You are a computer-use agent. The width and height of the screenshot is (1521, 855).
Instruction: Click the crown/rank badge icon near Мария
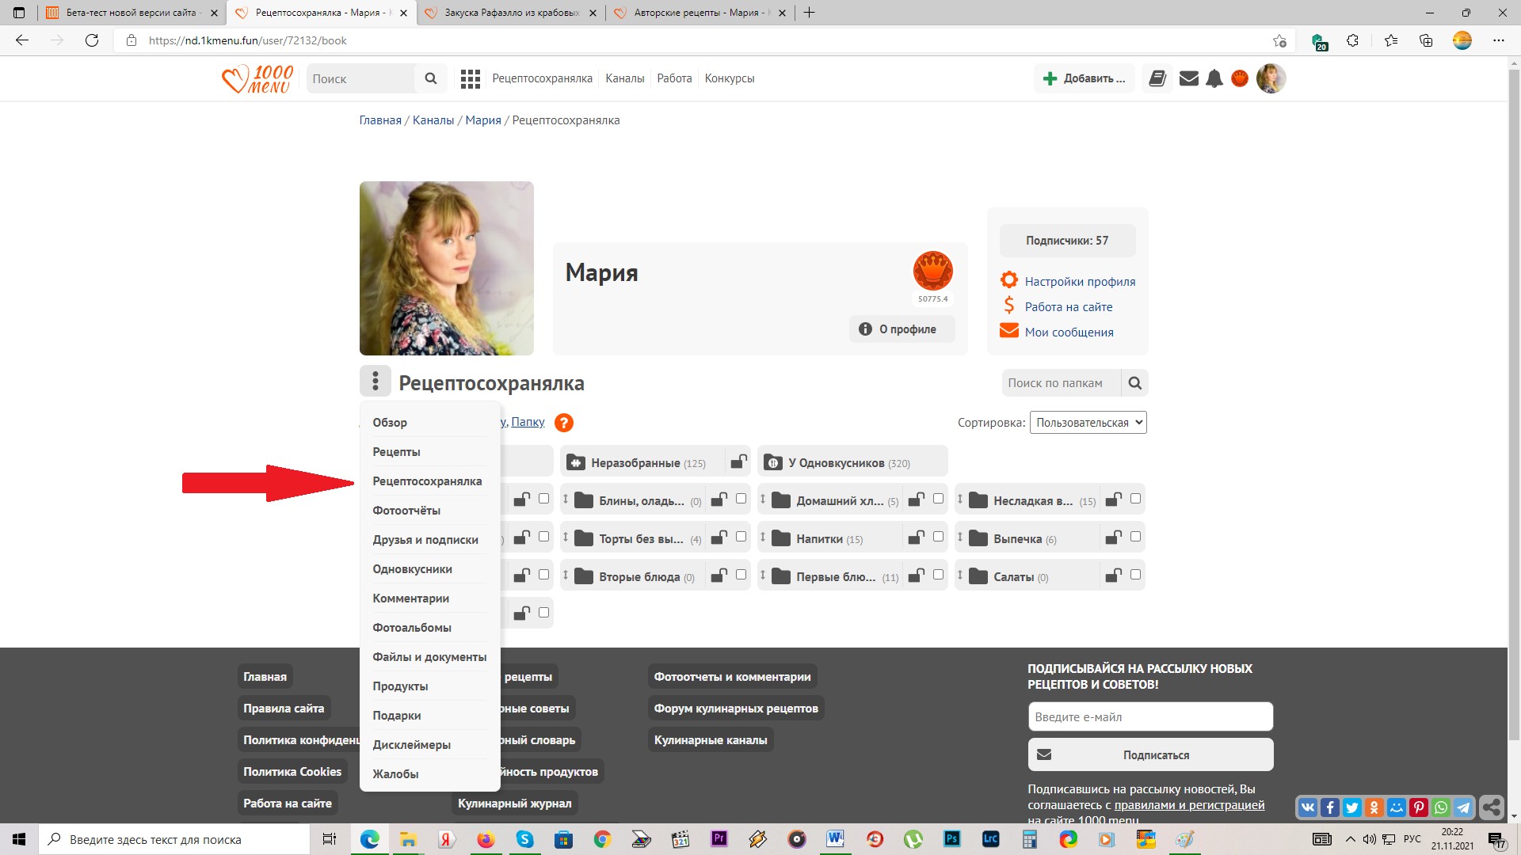click(932, 271)
